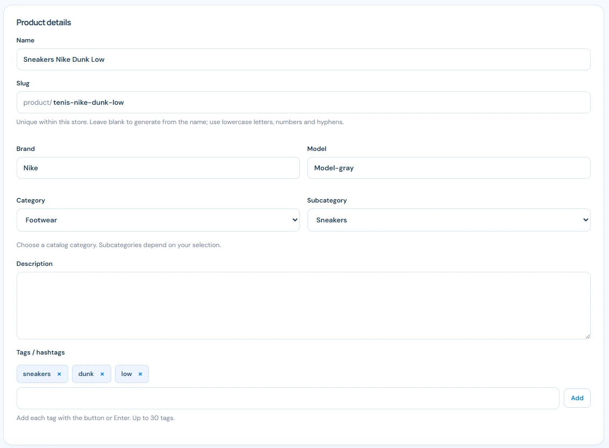Click the 'Unique within this store' hint text
The height and width of the screenshot is (448, 609).
tap(180, 122)
